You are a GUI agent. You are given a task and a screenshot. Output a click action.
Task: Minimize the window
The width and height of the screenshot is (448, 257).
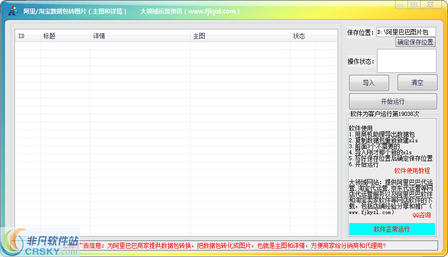point(400,4)
